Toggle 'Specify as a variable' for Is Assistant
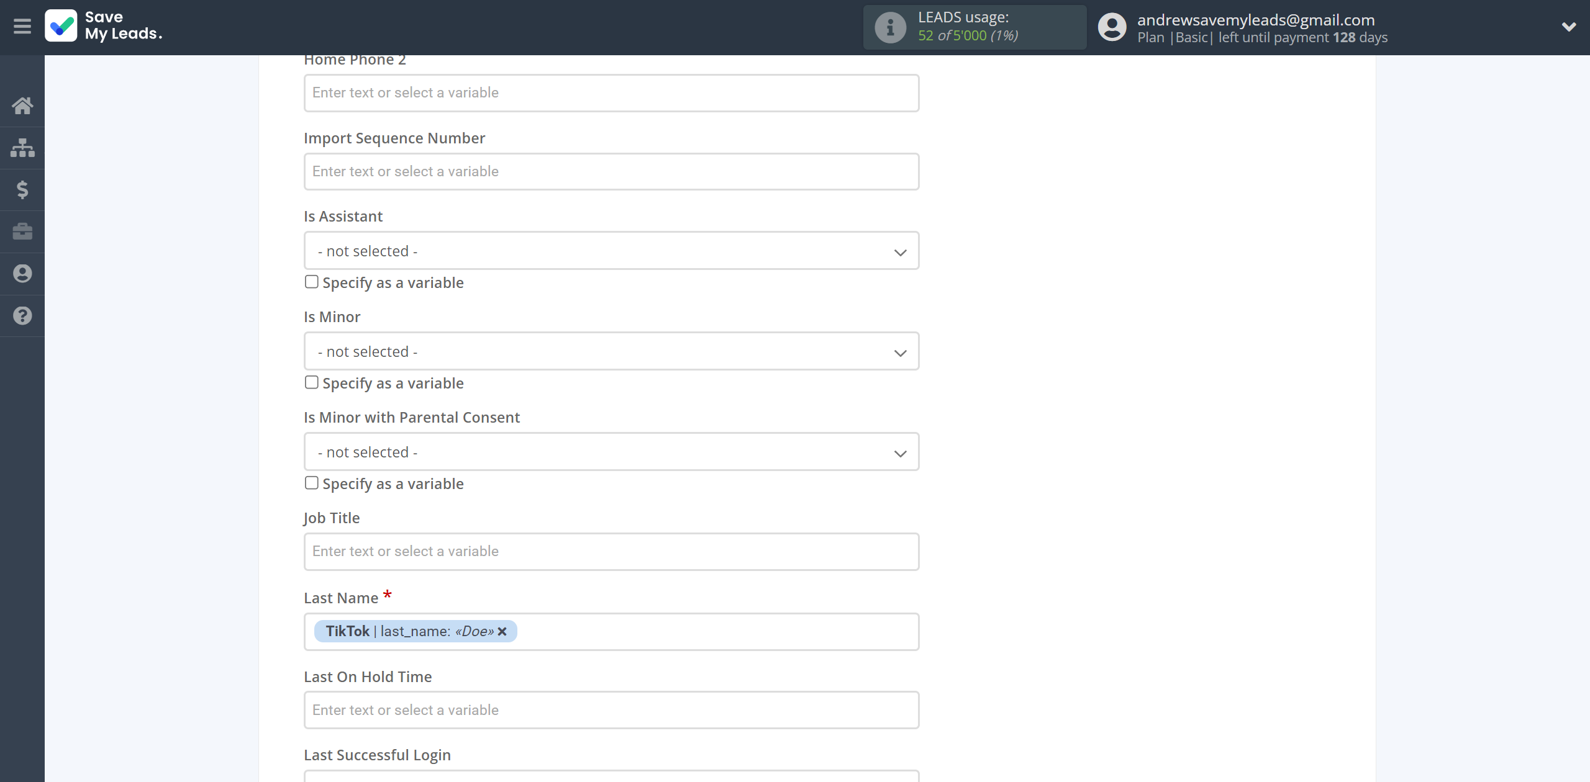 pos(311,282)
